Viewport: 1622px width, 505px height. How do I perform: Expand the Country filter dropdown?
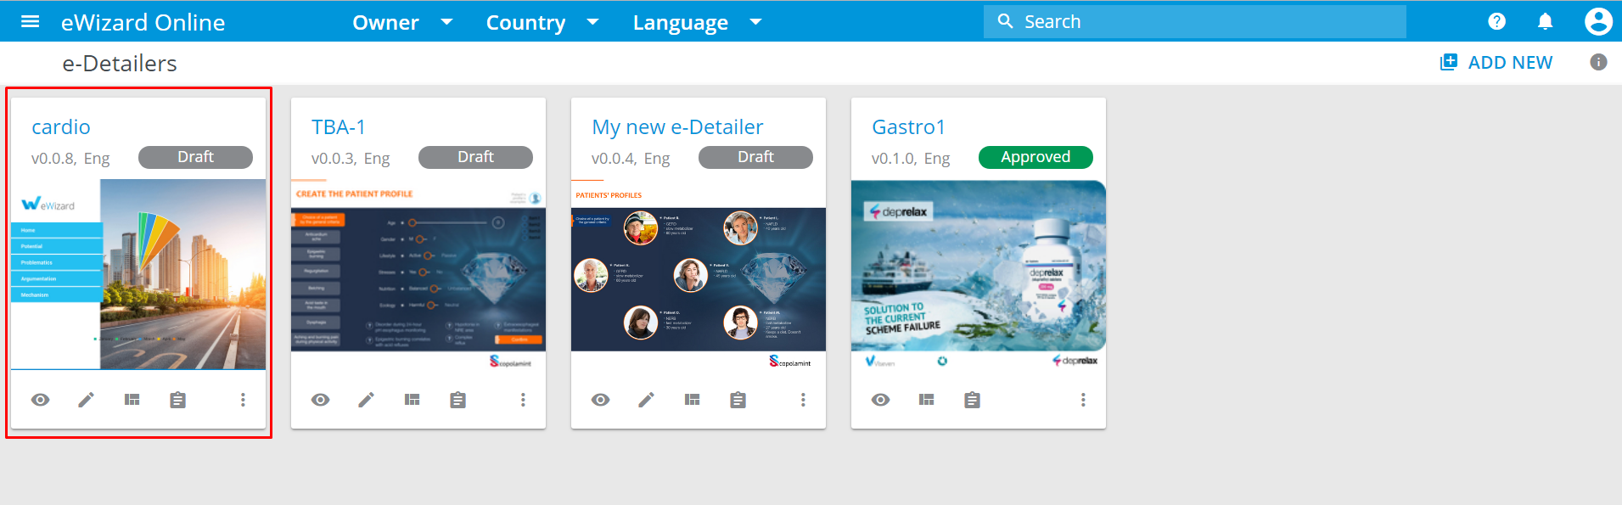[542, 23]
